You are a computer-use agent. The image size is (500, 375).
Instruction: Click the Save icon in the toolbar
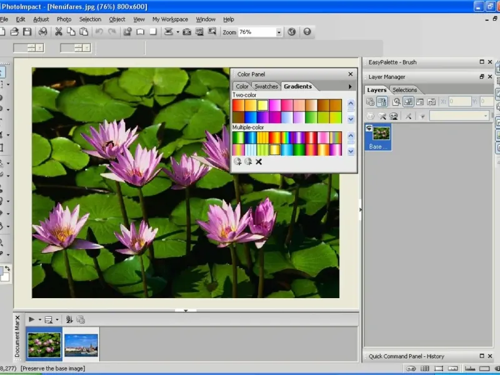tap(27, 32)
